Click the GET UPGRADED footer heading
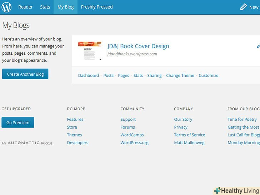The height and width of the screenshot is (195, 260). tap(16, 109)
